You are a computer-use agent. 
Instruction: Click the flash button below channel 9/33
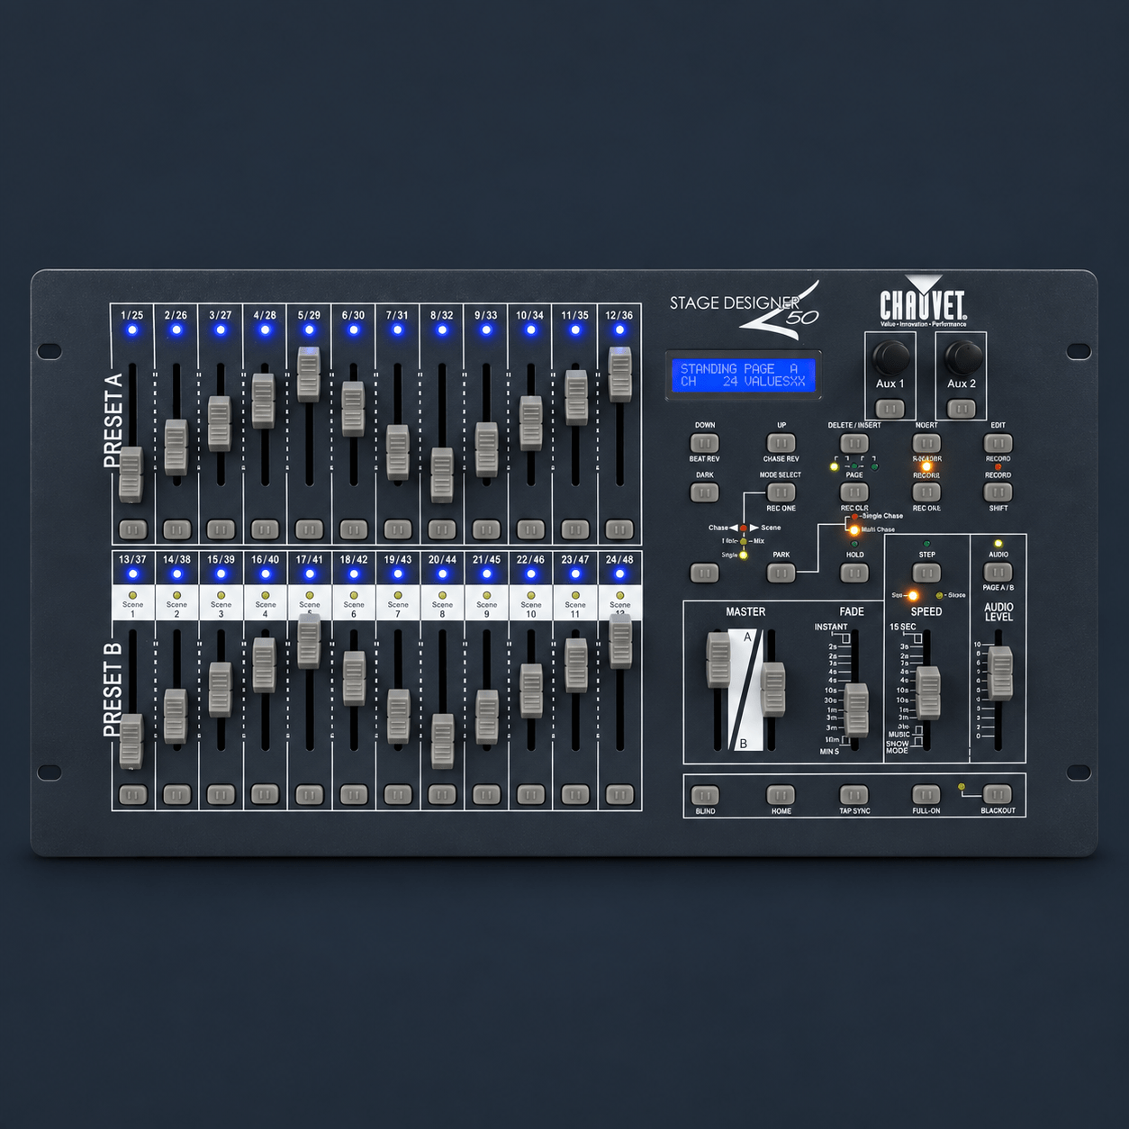pyautogui.click(x=486, y=529)
